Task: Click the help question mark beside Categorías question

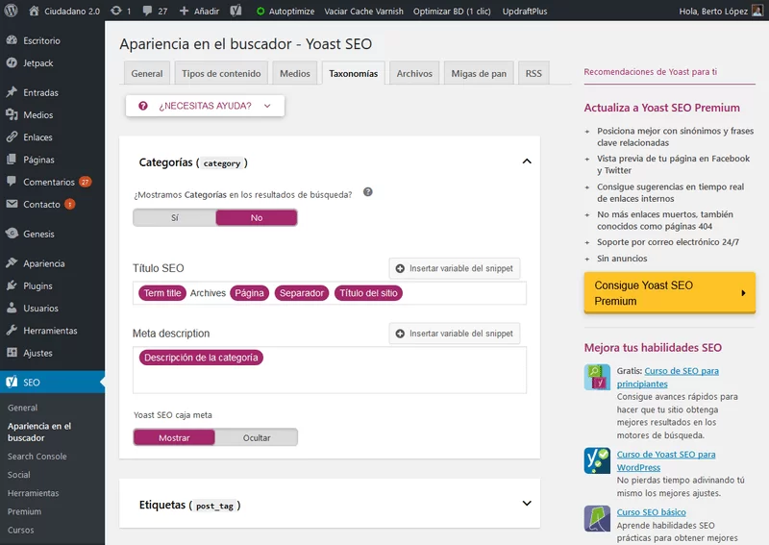Action: [x=368, y=192]
